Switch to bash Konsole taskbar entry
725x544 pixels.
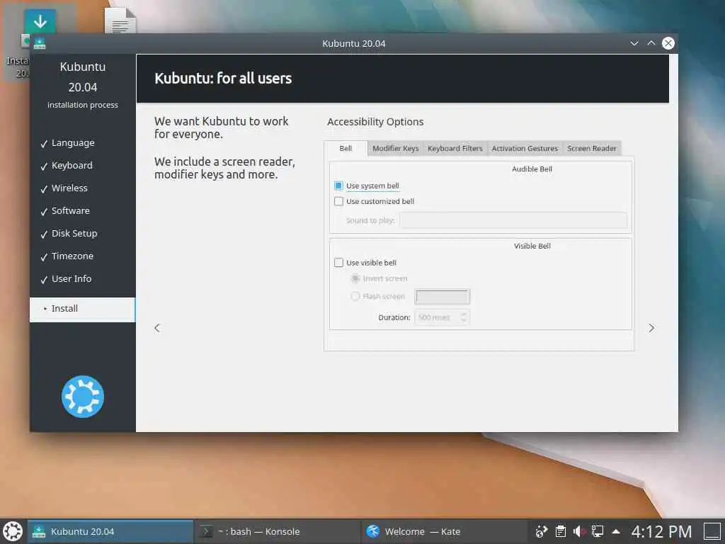tap(278, 531)
